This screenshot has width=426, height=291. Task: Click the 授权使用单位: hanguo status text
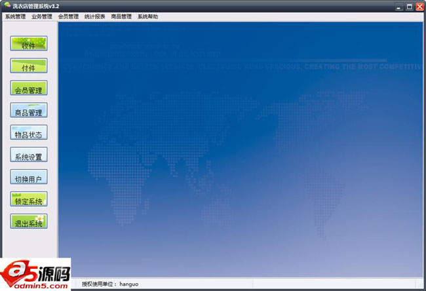110,284
